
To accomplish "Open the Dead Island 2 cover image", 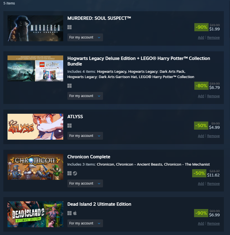I will (x=35, y=214).
